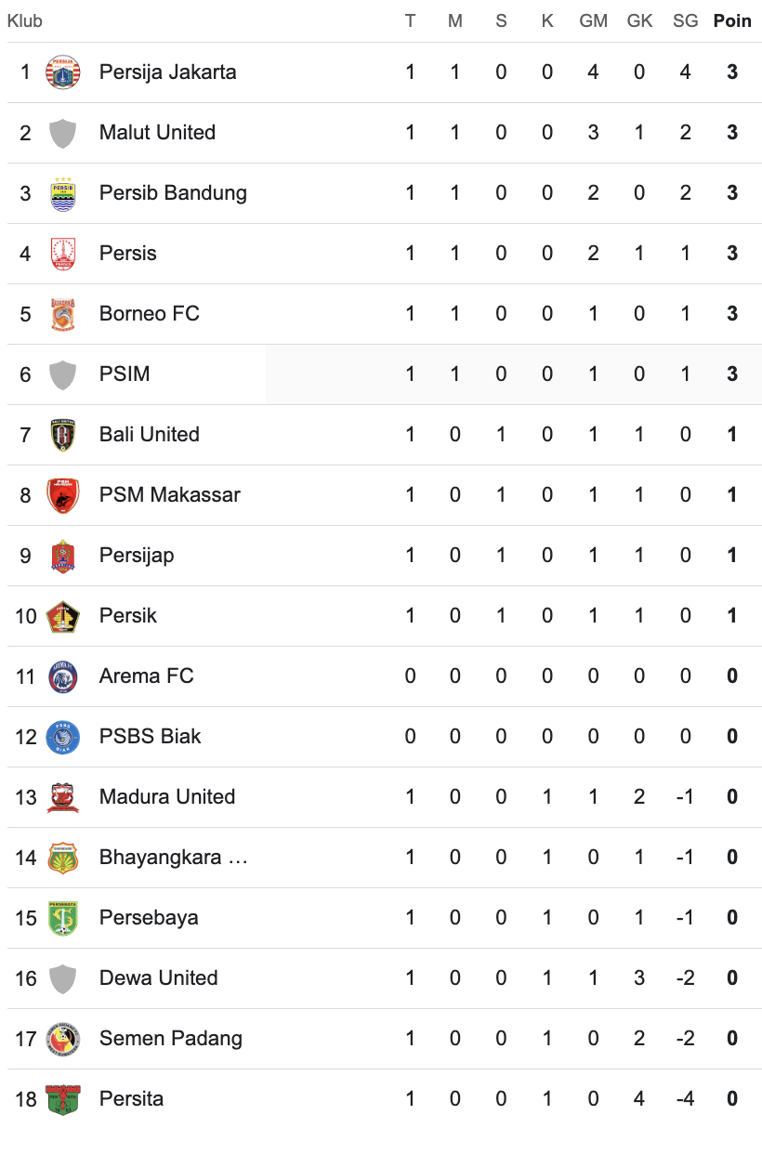Image resolution: width=762 pixels, height=1154 pixels.
Task: Click the Bali United badge icon
Action: pos(63,435)
